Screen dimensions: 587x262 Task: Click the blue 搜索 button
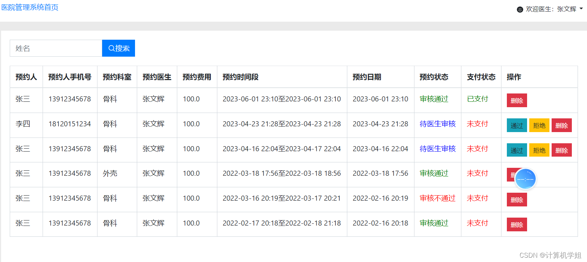118,48
